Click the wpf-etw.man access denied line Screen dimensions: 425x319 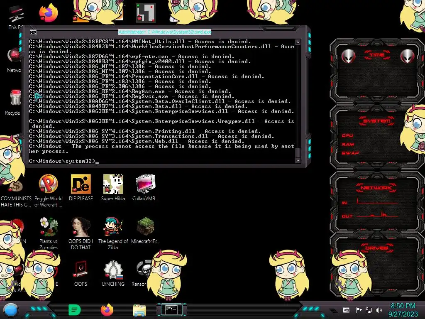[x=132, y=56]
